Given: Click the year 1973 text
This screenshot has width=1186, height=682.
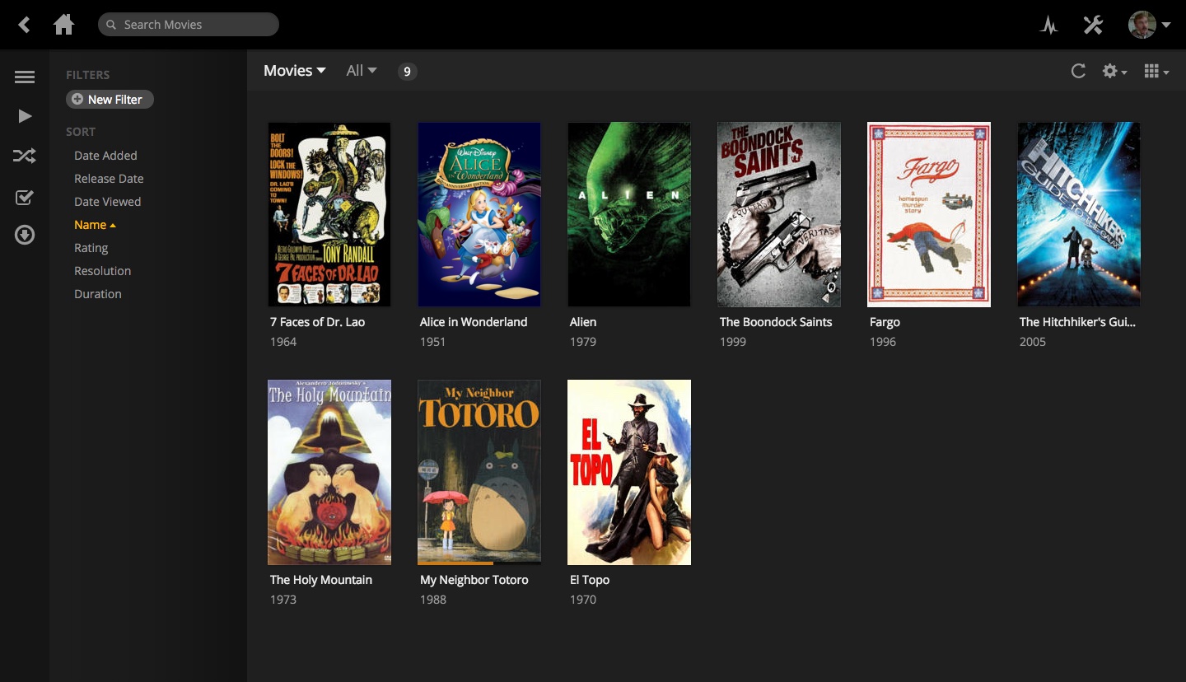Looking at the screenshot, I should 283,600.
